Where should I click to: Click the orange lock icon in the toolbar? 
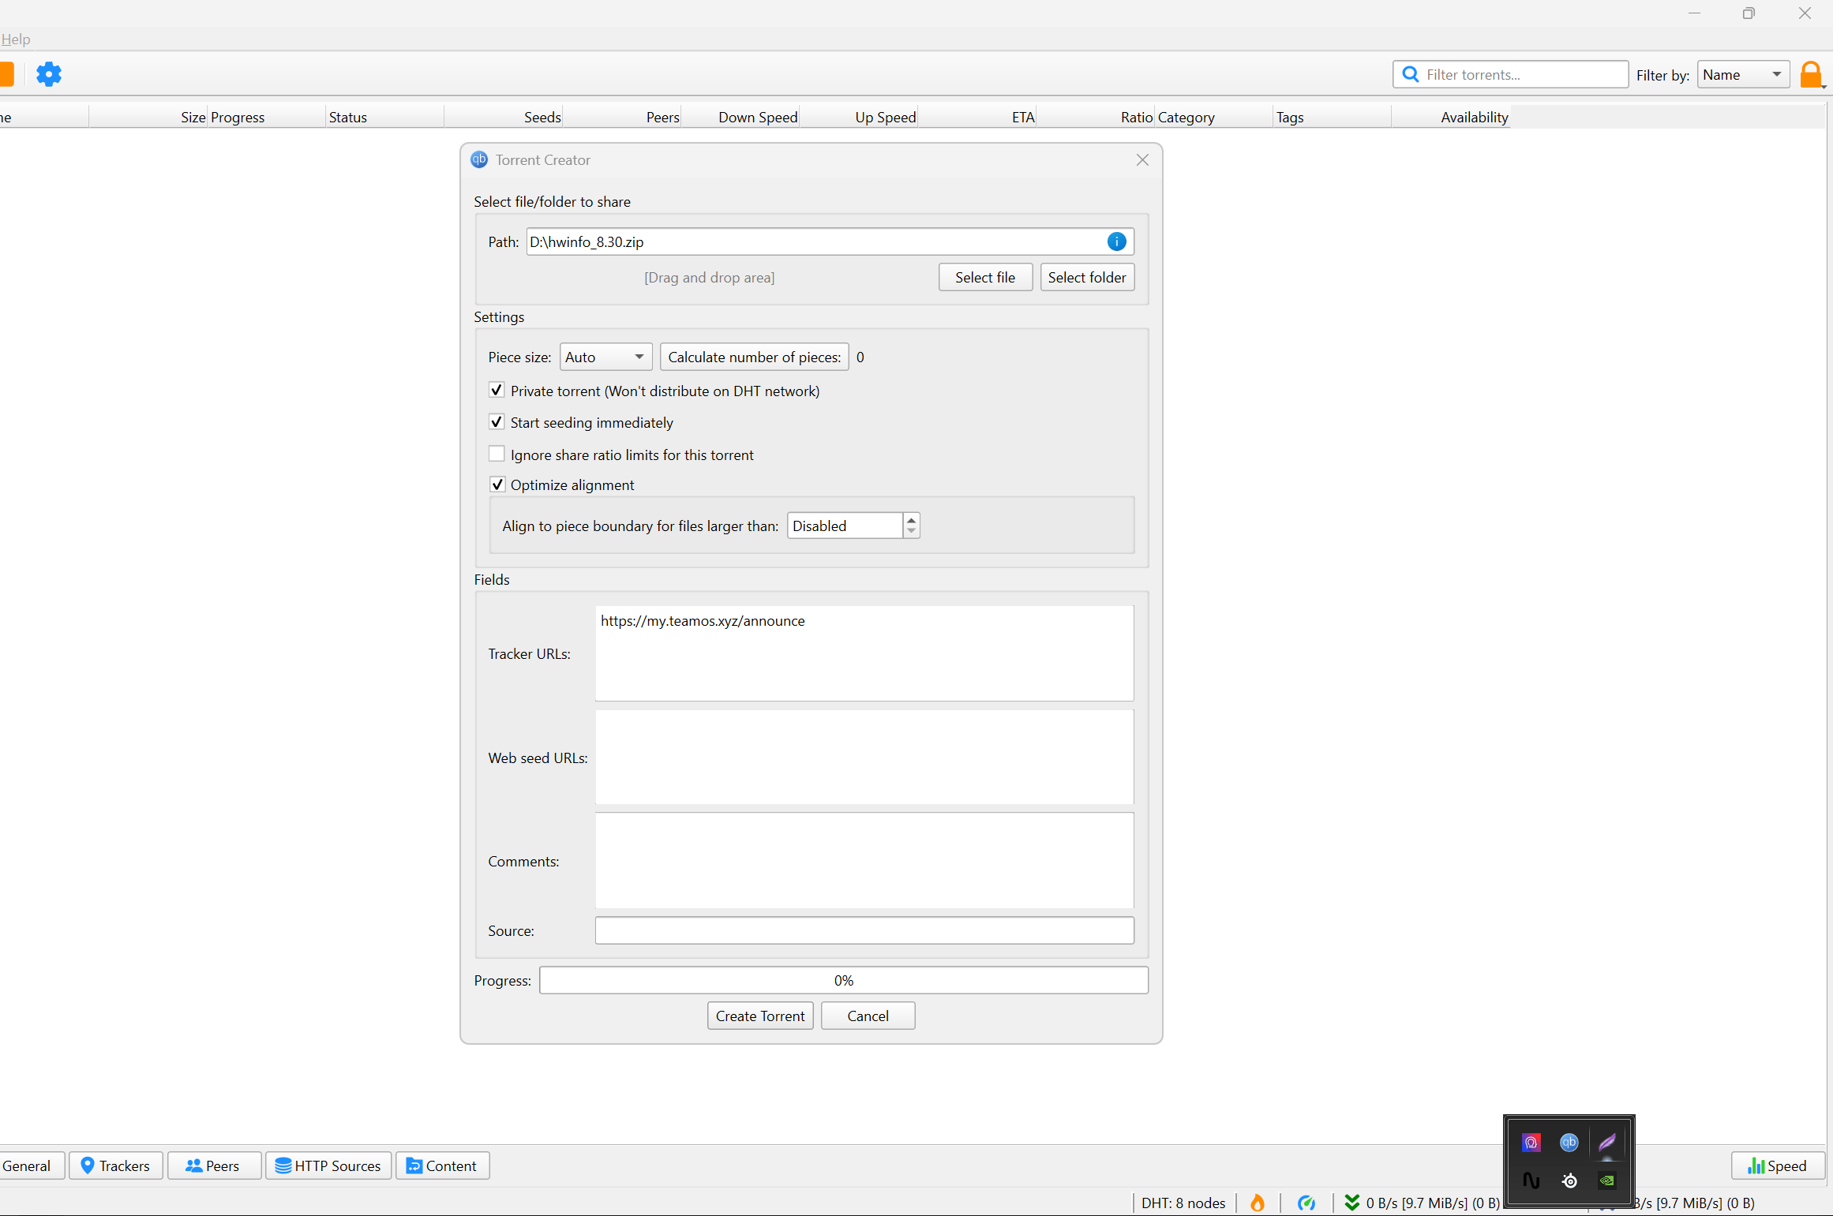1811,75
